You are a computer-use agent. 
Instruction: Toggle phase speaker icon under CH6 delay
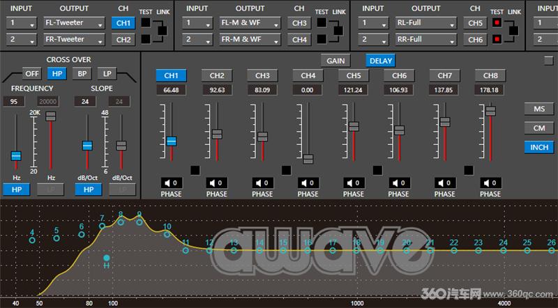point(399,183)
